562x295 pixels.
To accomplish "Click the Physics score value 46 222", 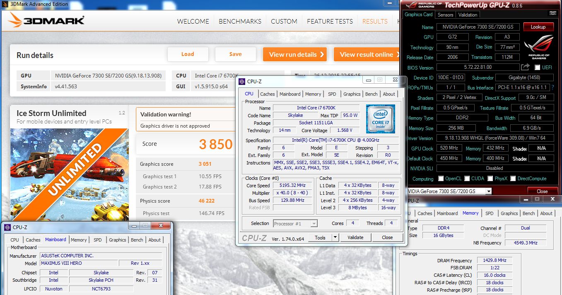I will point(207,201).
